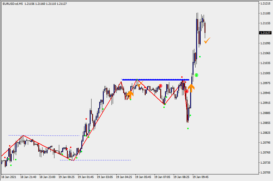
Task: Click the 19 Jan 09:45 time label
Action: pos(200,177)
